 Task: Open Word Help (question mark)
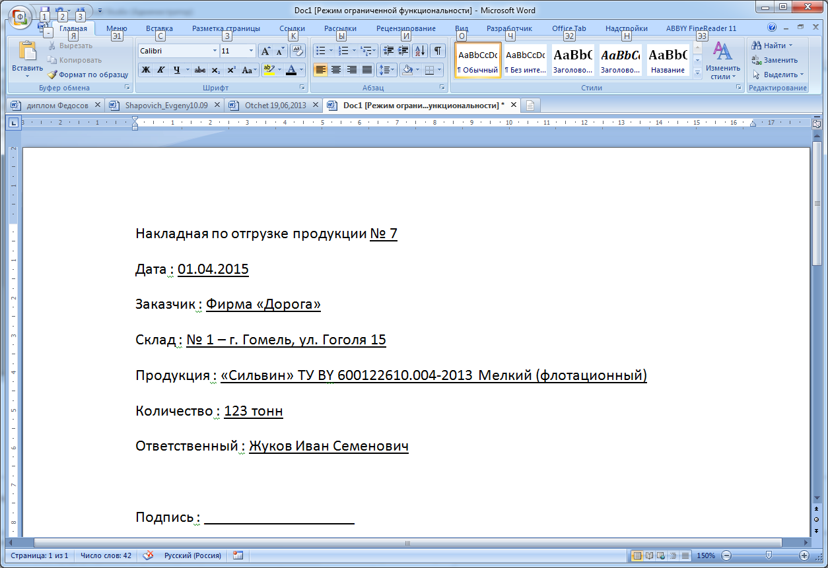coord(772,28)
